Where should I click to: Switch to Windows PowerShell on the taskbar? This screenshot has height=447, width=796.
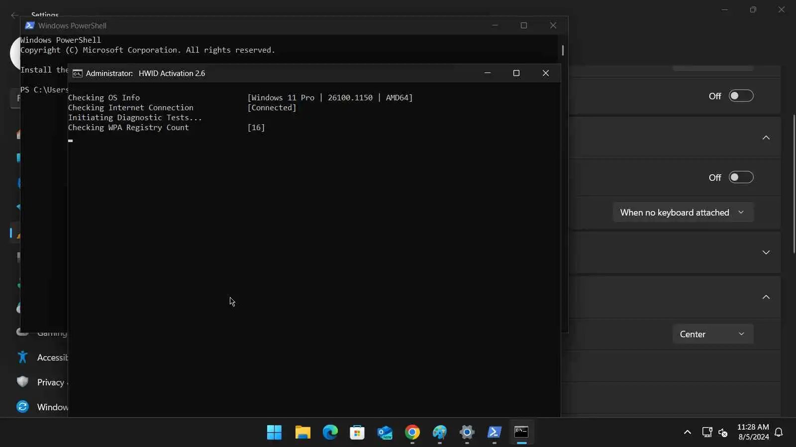[x=494, y=433]
